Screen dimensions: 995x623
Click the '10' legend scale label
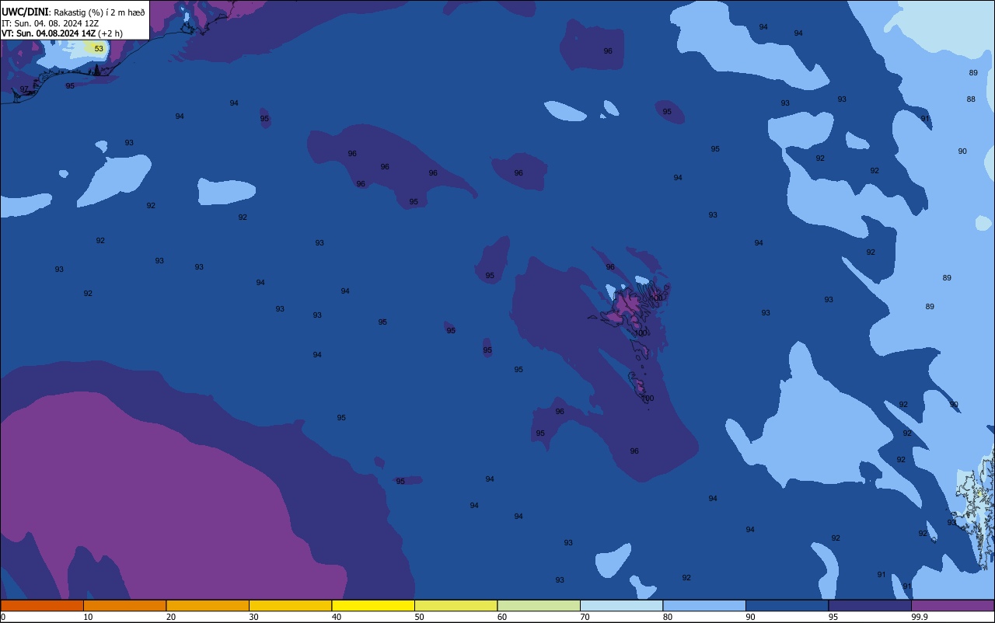tap(89, 617)
